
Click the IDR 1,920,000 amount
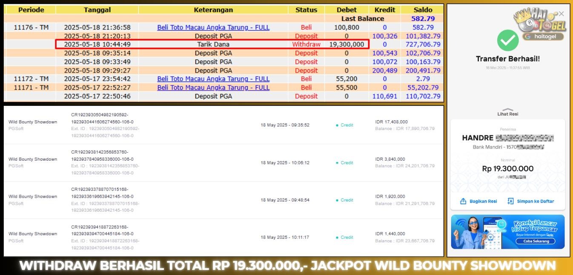(390, 197)
